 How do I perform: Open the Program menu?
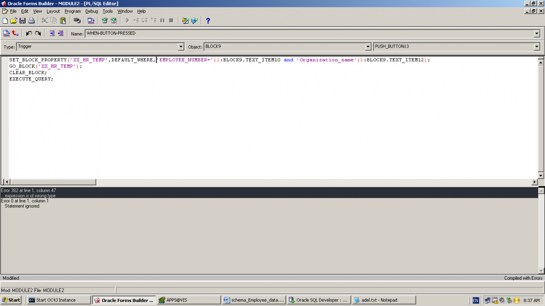[72, 11]
